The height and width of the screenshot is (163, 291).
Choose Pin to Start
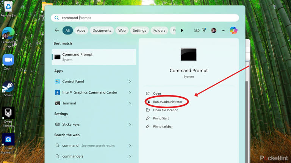coord(161,118)
